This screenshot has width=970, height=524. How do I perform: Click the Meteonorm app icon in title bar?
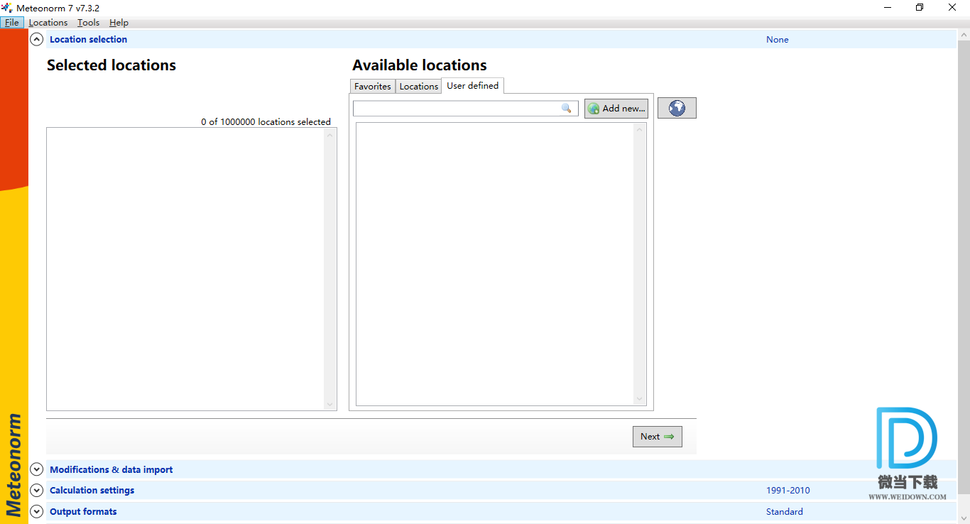[x=7, y=8]
